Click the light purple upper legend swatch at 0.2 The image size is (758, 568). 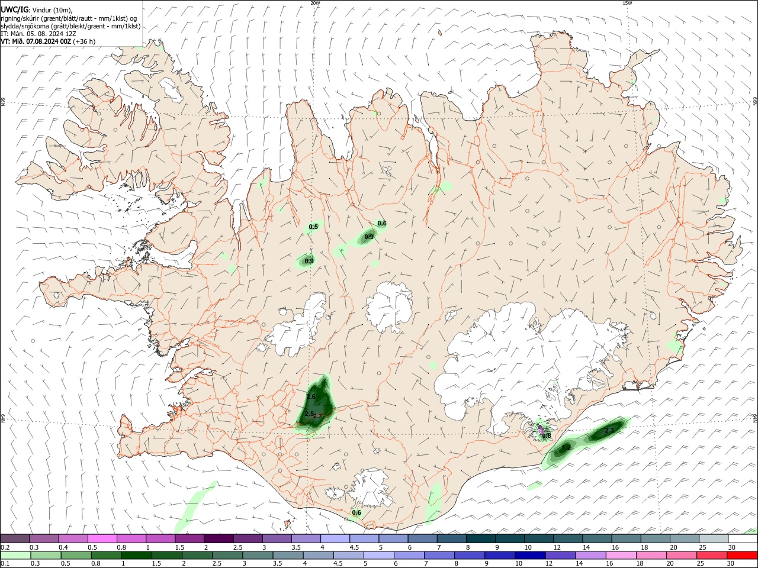coord(15,538)
